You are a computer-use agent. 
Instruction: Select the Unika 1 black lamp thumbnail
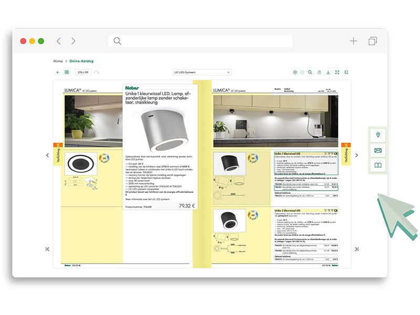coord(229,164)
